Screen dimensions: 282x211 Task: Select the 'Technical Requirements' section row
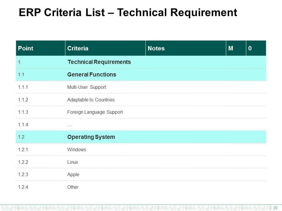point(99,62)
